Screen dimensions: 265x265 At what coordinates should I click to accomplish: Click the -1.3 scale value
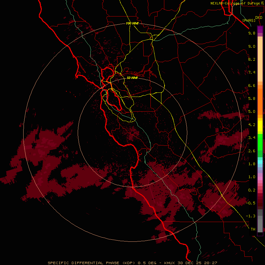(251, 216)
